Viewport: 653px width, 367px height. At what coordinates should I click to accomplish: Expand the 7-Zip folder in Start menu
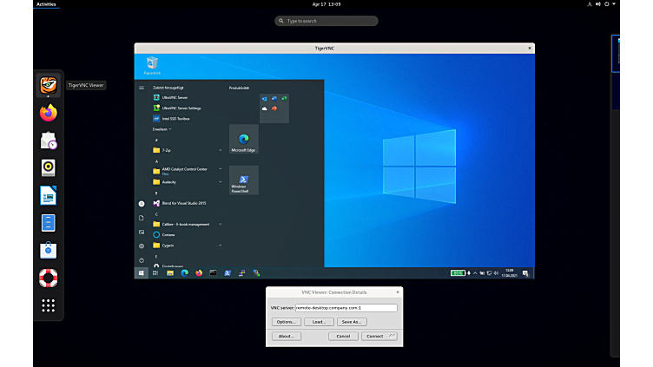(x=167, y=150)
